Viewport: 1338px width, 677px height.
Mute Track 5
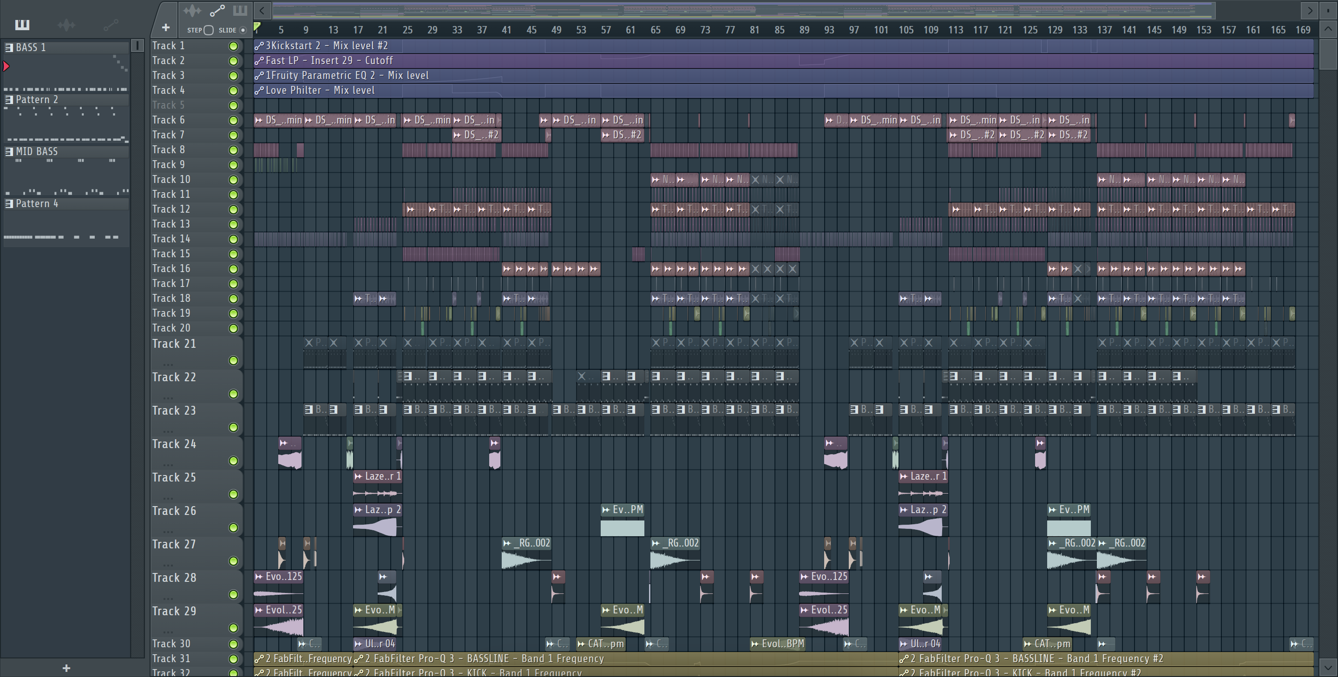(234, 105)
